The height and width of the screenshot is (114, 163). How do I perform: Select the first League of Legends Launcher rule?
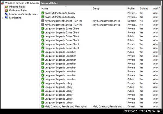click(60, 52)
